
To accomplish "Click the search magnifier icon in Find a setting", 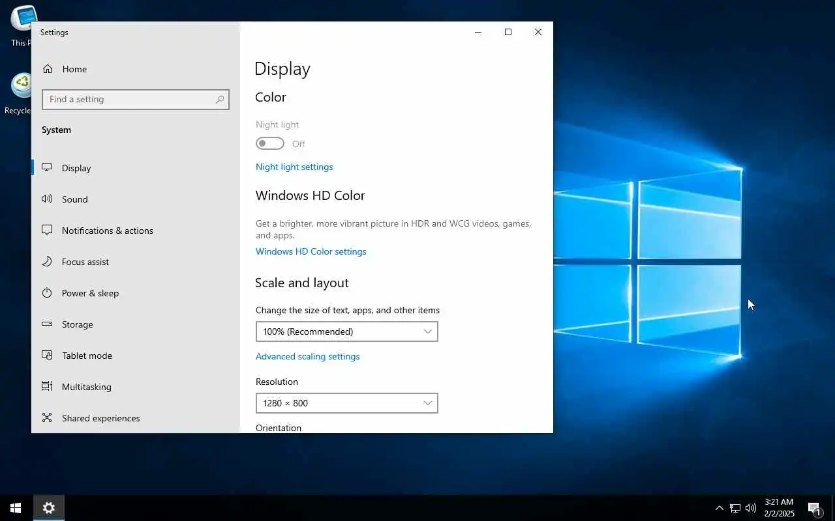I will click(x=220, y=99).
